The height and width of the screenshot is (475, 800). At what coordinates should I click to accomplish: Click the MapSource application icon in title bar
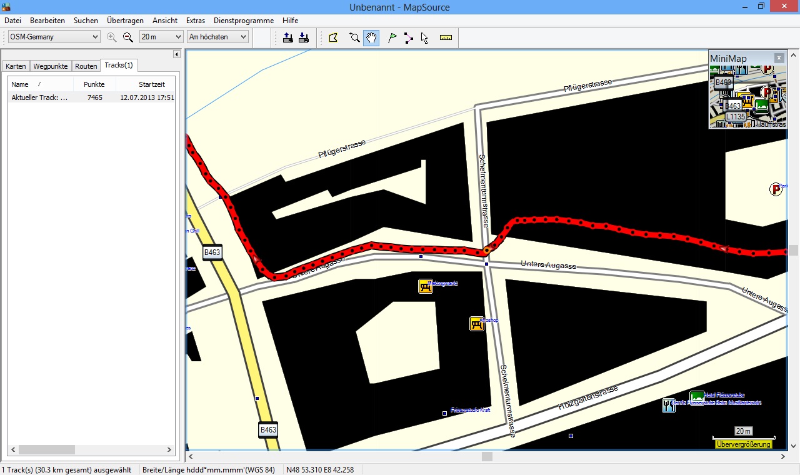6,6
